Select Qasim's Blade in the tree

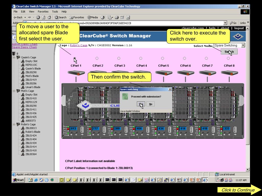coord(33,68)
